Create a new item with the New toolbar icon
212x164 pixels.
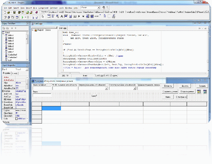click(5, 13)
